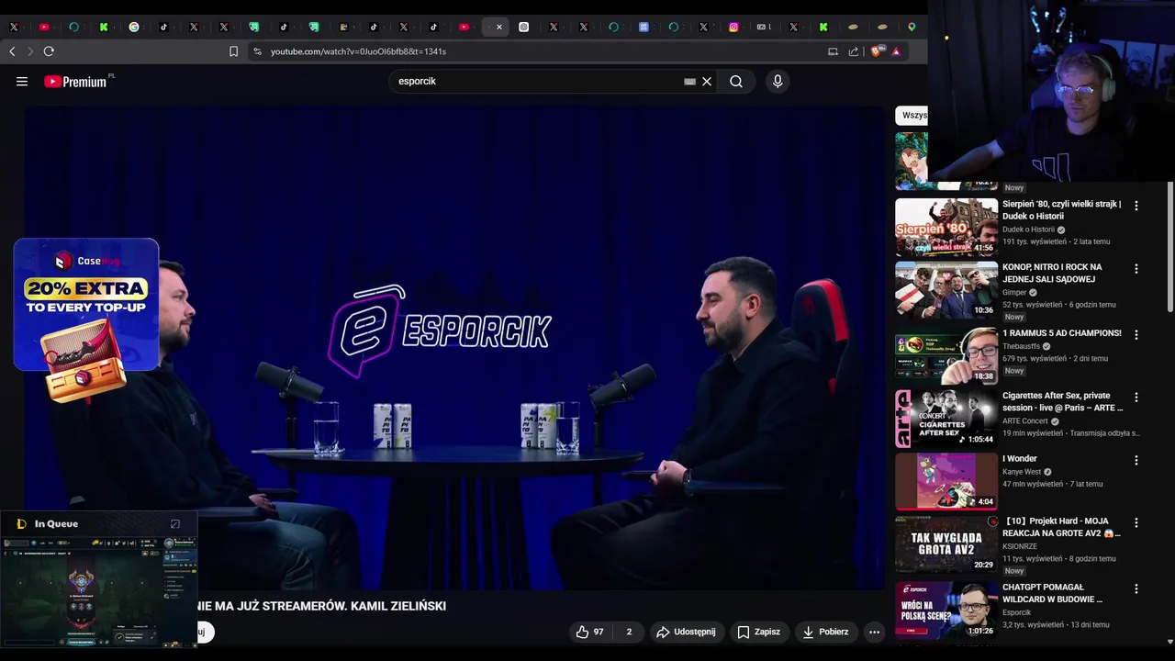Open the CHATGPT POMAGAŁ WILDCARD W BUDOWIE title
The width and height of the screenshot is (1175, 661).
click(x=1053, y=593)
